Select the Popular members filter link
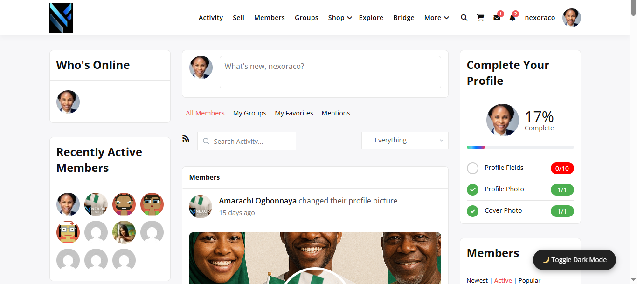Viewport: 637px width, 284px height. (529, 280)
